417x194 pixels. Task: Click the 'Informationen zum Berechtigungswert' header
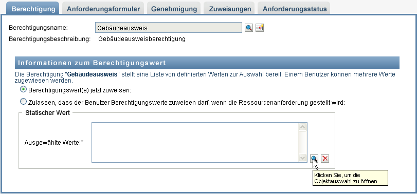[x=207, y=63]
